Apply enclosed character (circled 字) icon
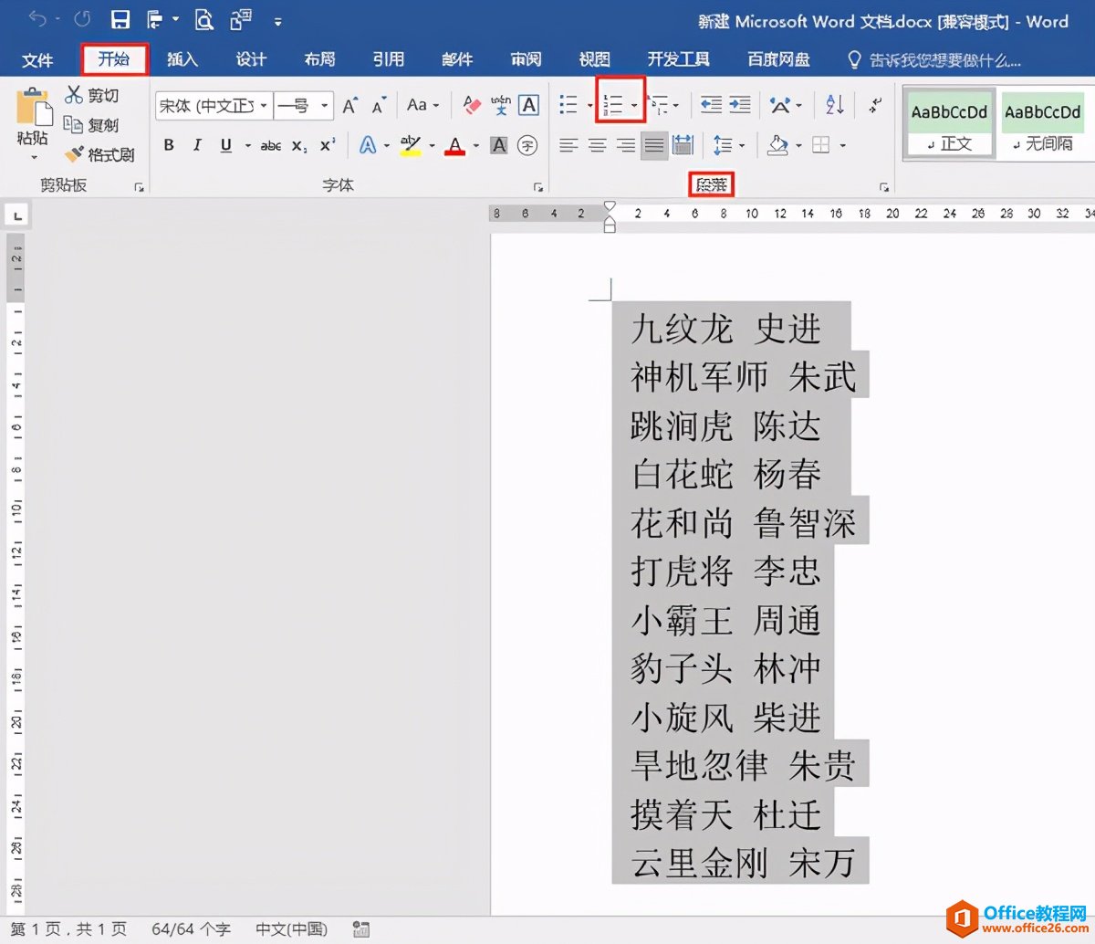Image resolution: width=1095 pixels, height=944 pixels. [527, 145]
